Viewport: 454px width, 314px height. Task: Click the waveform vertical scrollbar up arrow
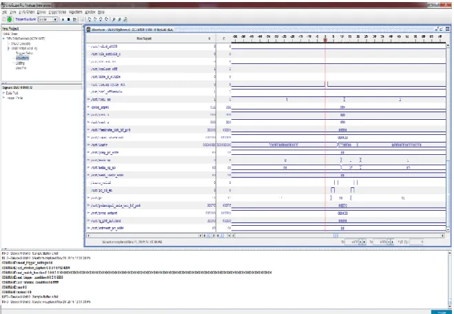448,45
